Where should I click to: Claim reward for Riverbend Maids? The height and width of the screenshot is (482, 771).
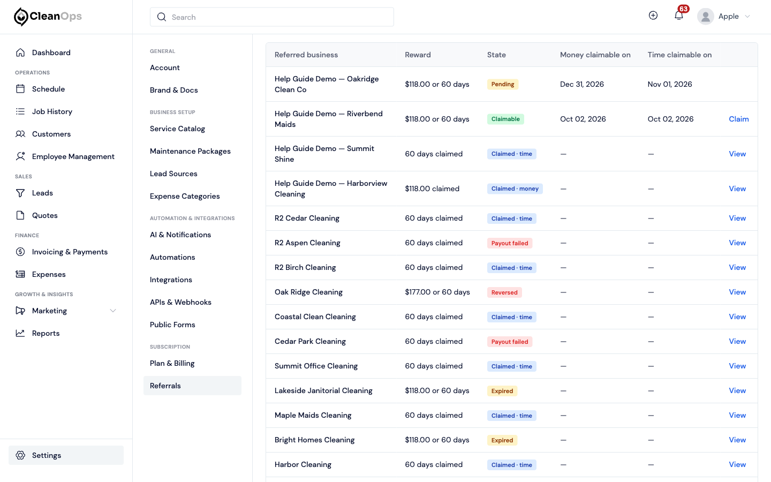coord(739,119)
